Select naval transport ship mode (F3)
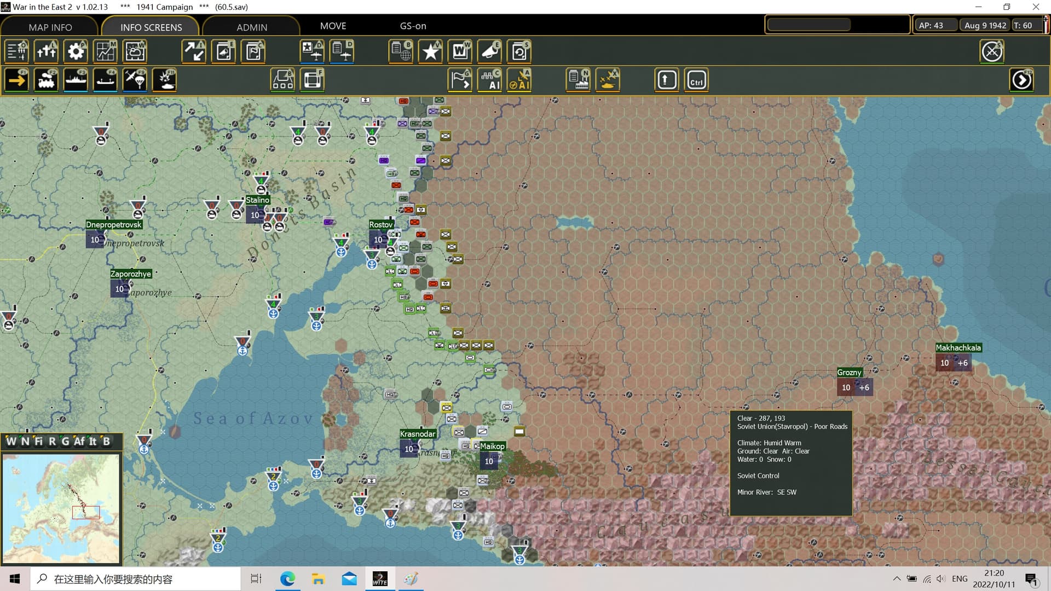Image resolution: width=1051 pixels, height=591 pixels. pos(76,80)
